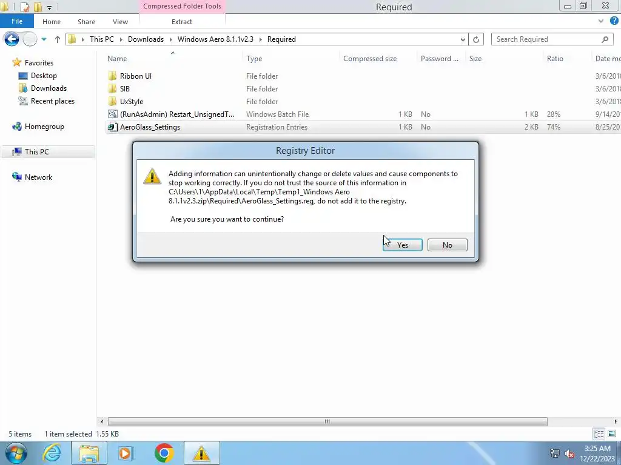
Task: Navigate to Downloads in breadcrumb
Action: 146,39
